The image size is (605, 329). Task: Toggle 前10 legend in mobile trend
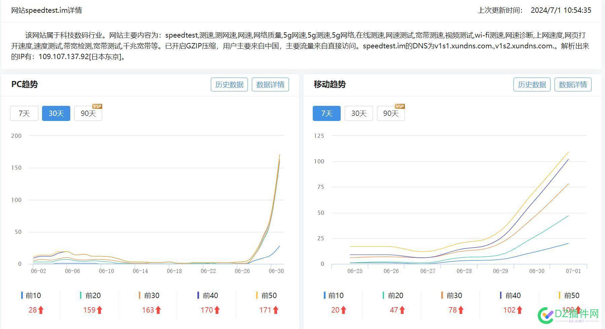click(334, 295)
